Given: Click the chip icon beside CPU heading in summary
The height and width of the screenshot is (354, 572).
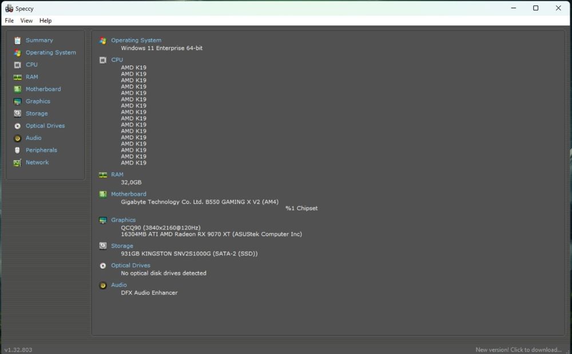Looking at the screenshot, I should (103, 60).
